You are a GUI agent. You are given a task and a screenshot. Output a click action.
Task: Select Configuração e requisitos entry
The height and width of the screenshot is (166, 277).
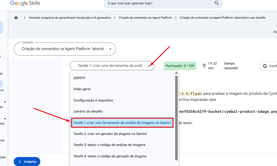93,100
